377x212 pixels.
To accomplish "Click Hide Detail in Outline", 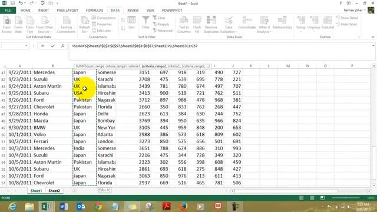I will [346, 24].
